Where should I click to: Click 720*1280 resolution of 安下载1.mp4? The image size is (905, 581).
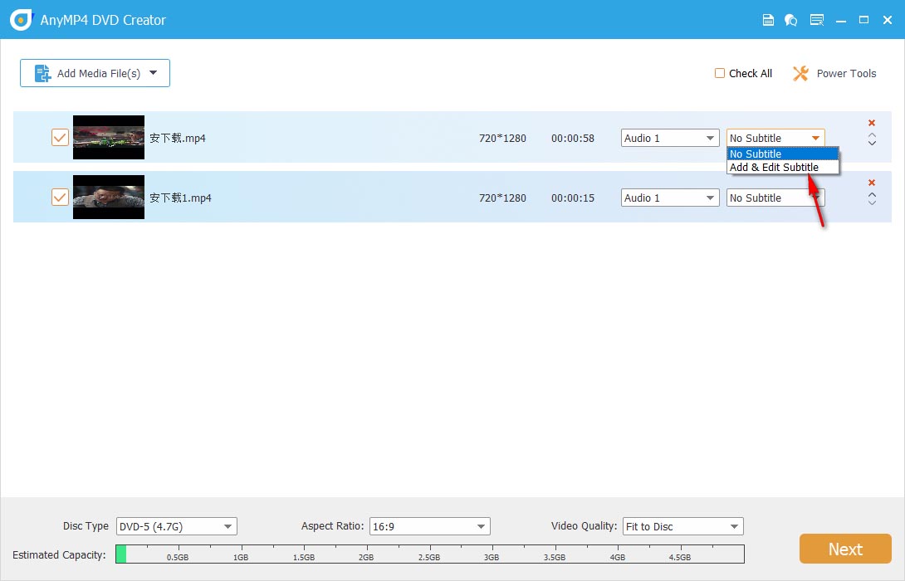pos(502,198)
